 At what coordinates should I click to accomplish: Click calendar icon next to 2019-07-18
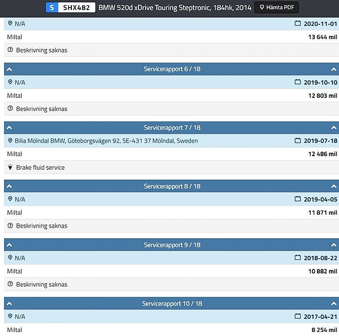298,140
